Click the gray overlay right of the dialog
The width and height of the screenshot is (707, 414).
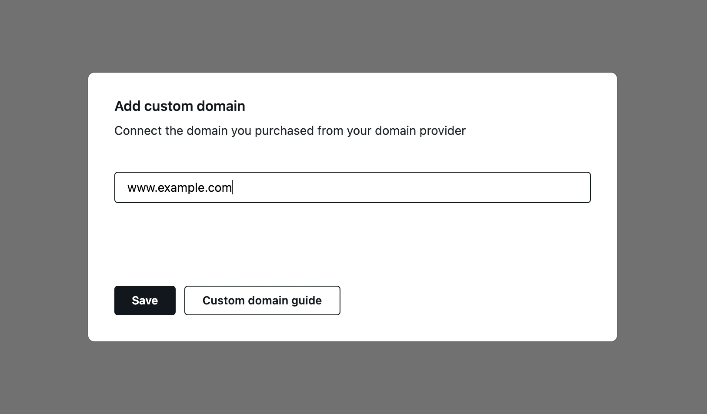click(661, 207)
